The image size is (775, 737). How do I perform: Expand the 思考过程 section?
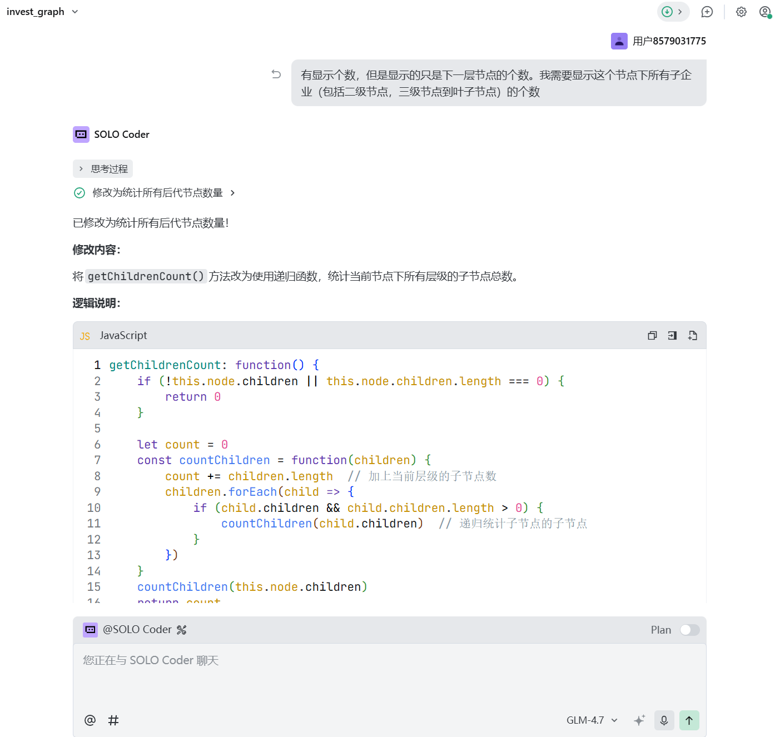[x=103, y=169]
